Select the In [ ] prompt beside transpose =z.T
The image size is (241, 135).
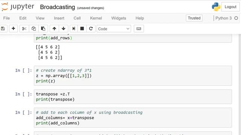pyautogui.click(x=23, y=94)
